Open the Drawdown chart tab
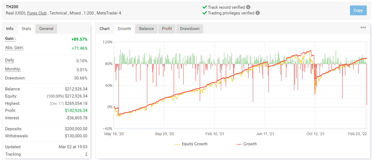373x160 pixels. pos(190,29)
